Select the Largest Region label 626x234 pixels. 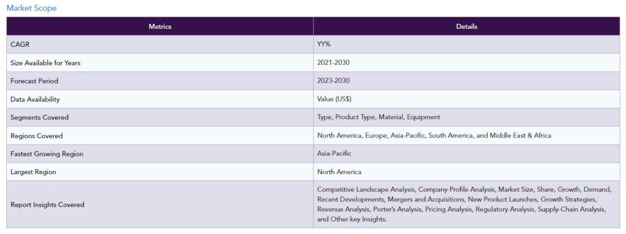pos(33,172)
